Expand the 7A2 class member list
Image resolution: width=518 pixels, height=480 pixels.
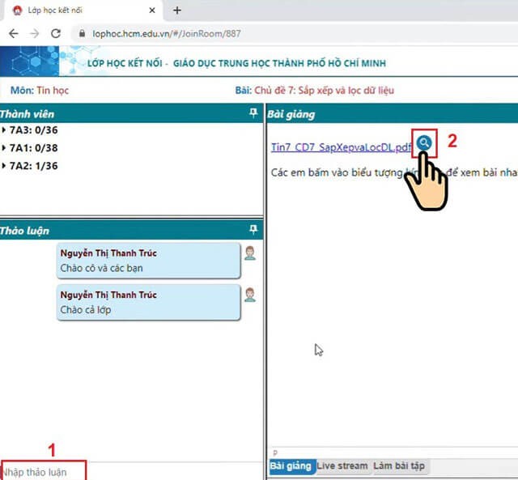tap(4, 166)
